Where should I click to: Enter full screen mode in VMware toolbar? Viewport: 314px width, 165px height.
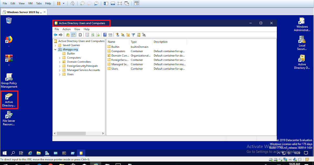(120, 3)
